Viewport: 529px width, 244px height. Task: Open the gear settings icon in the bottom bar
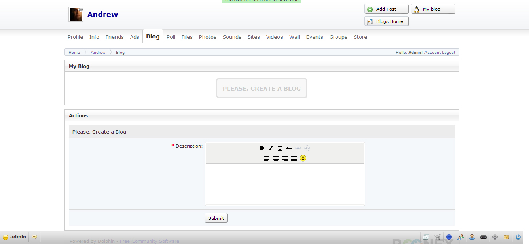pyautogui.click(x=495, y=237)
